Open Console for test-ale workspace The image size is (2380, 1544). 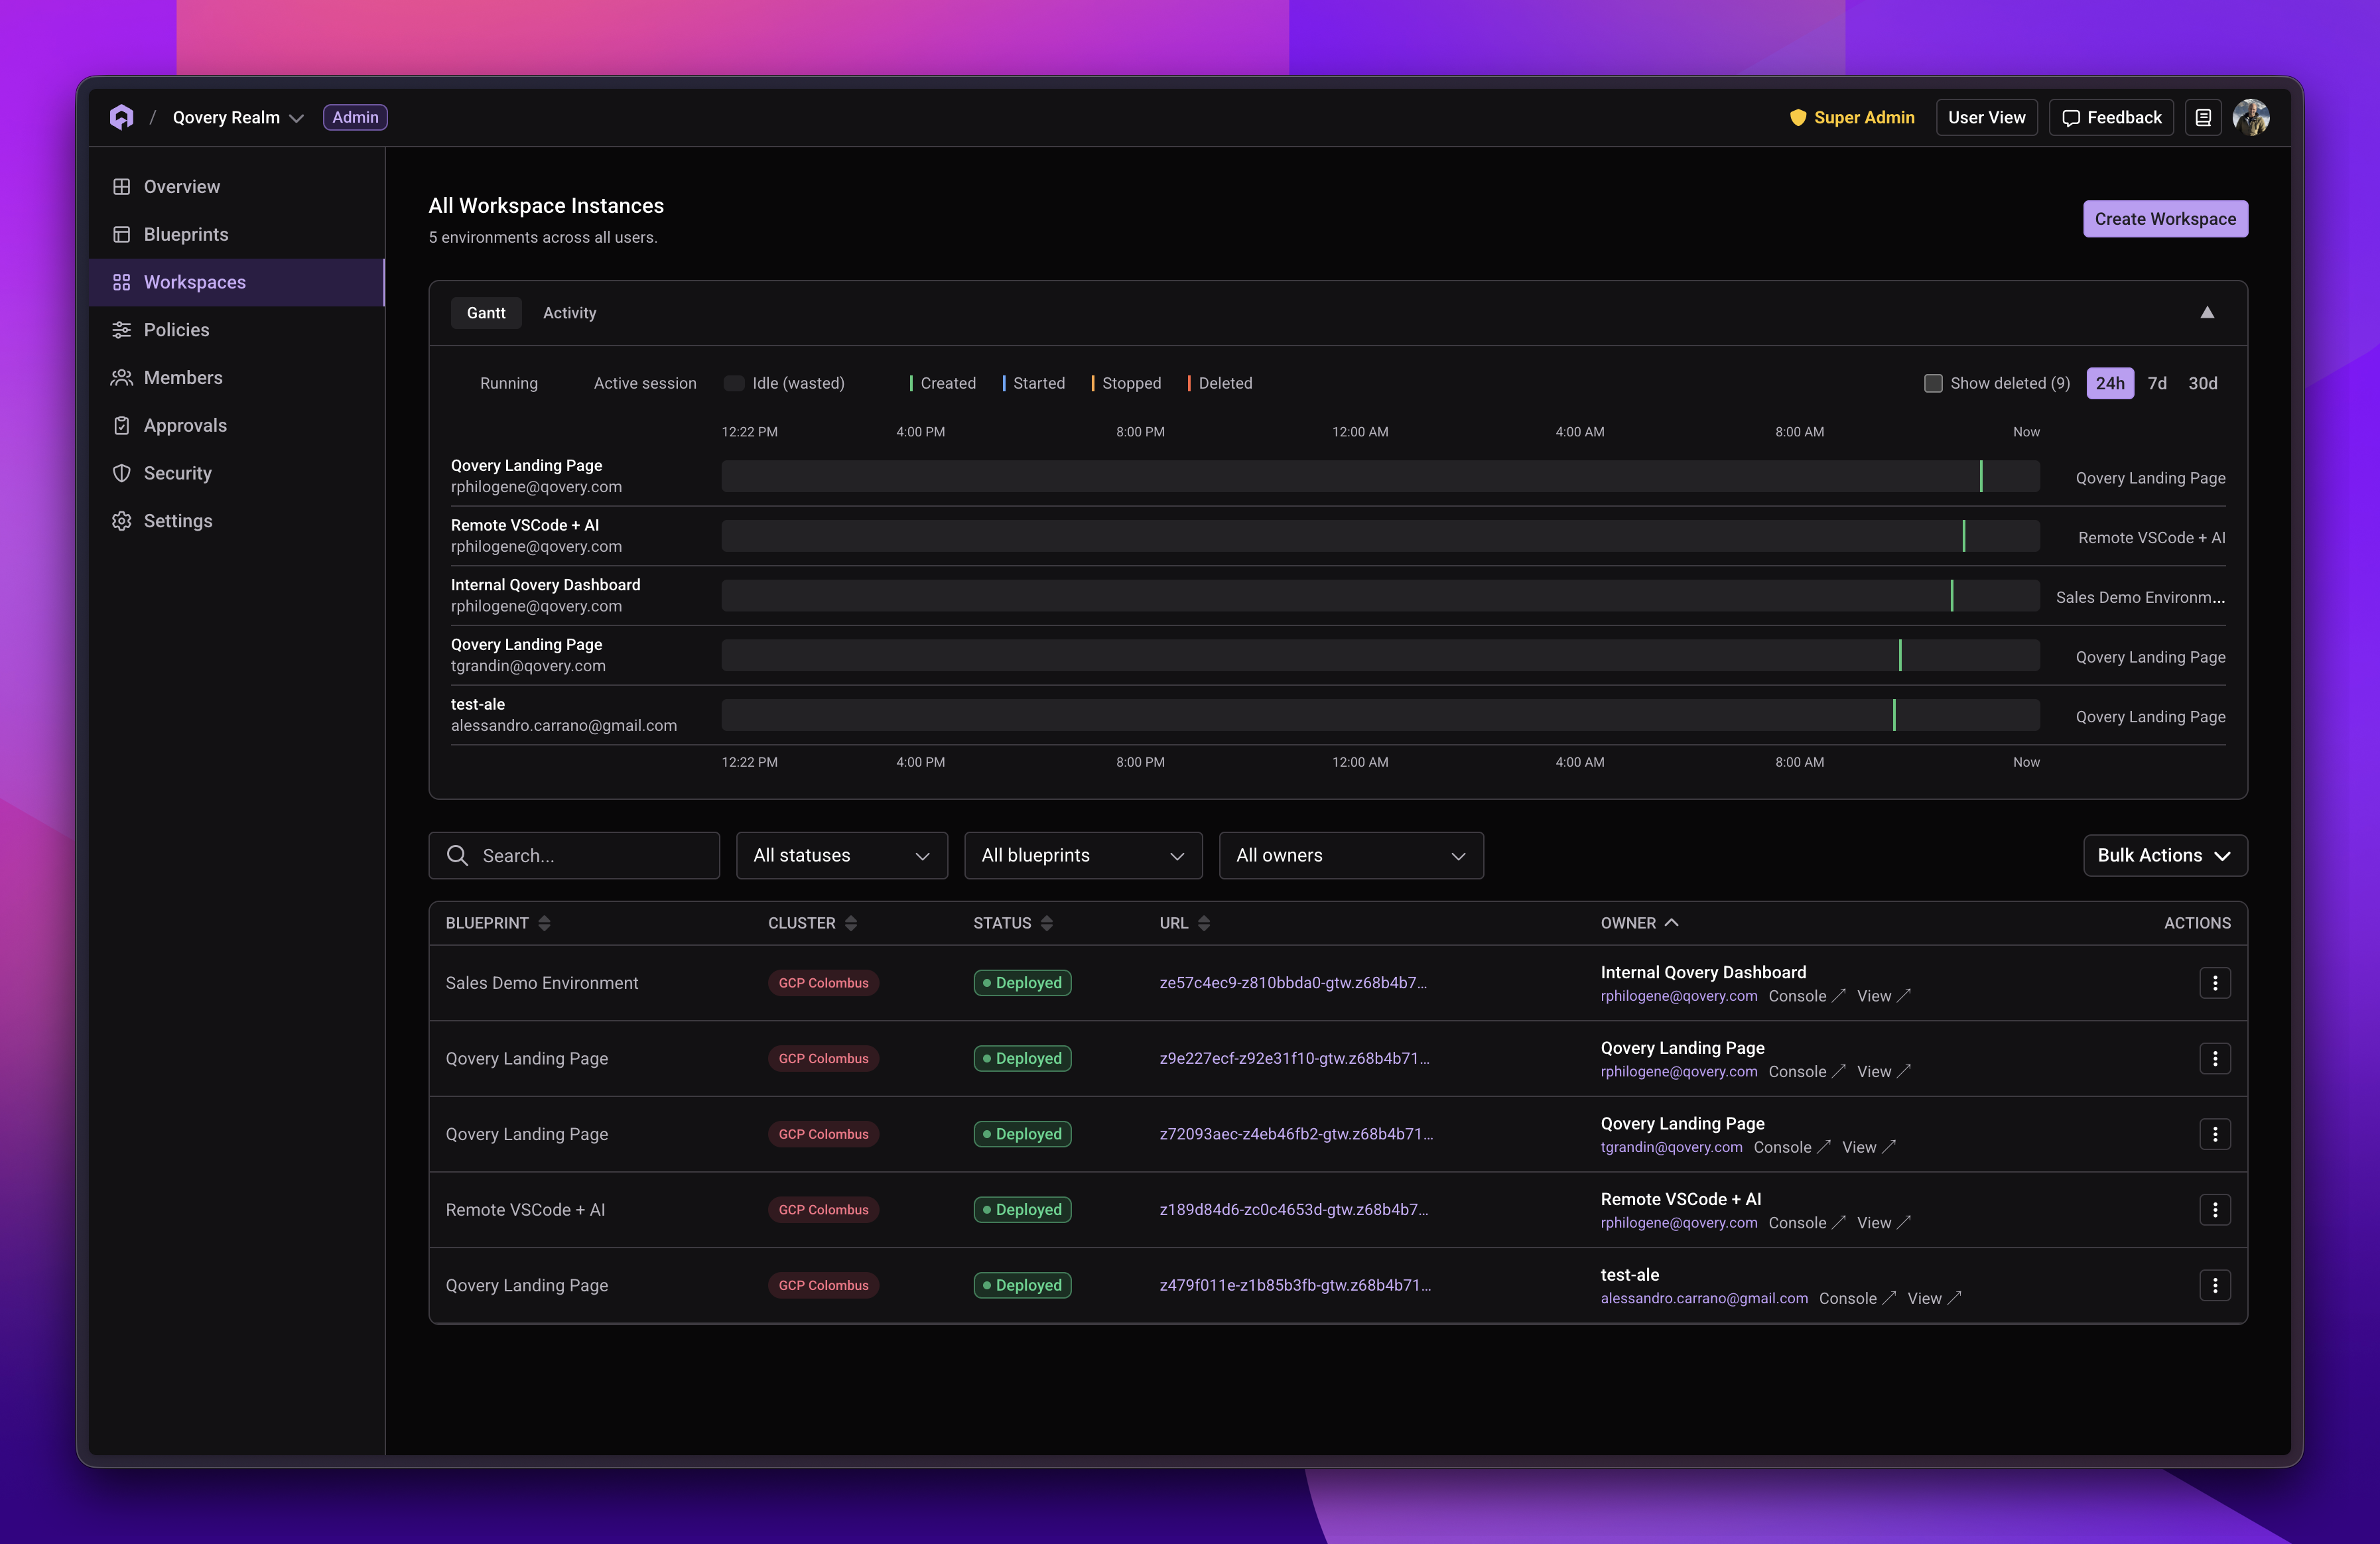click(x=1857, y=1298)
